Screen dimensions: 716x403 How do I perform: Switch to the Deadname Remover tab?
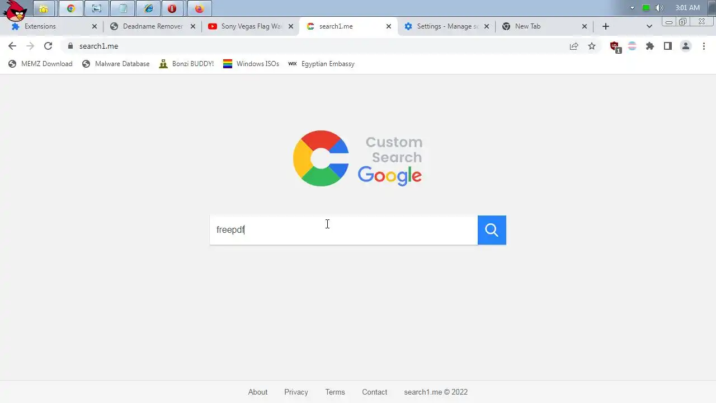click(152, 26)
